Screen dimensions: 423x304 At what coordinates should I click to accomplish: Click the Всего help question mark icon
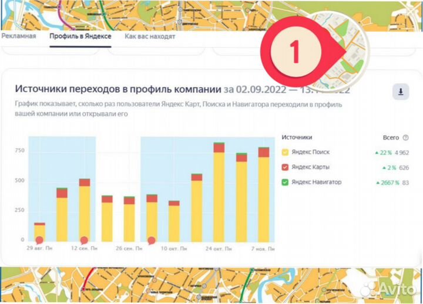[405, 138]
